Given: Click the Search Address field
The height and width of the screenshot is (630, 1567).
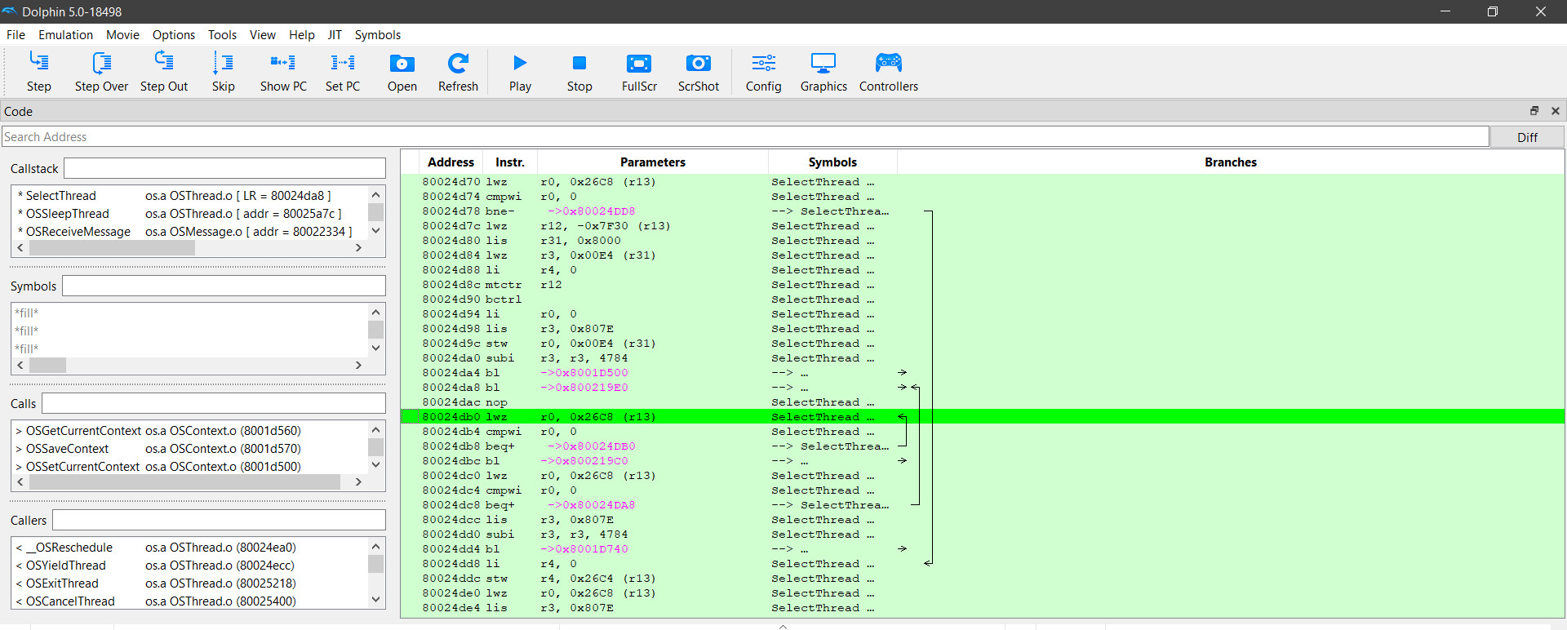Looking at the screenshot, I should (x=744, y=137).
